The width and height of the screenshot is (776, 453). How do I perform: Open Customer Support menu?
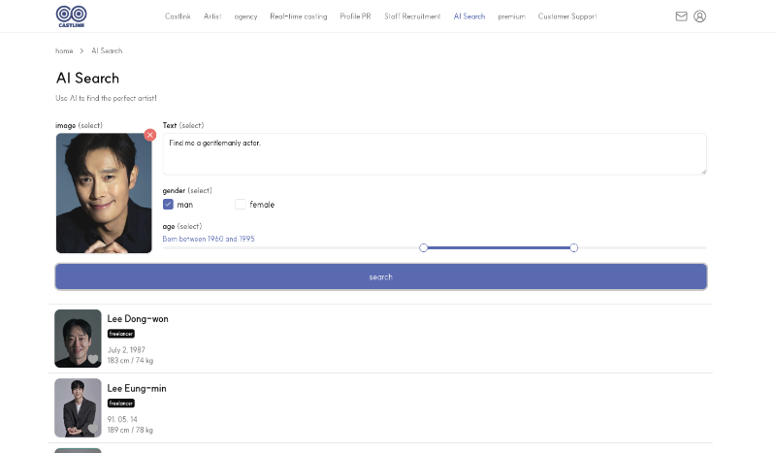567,16
